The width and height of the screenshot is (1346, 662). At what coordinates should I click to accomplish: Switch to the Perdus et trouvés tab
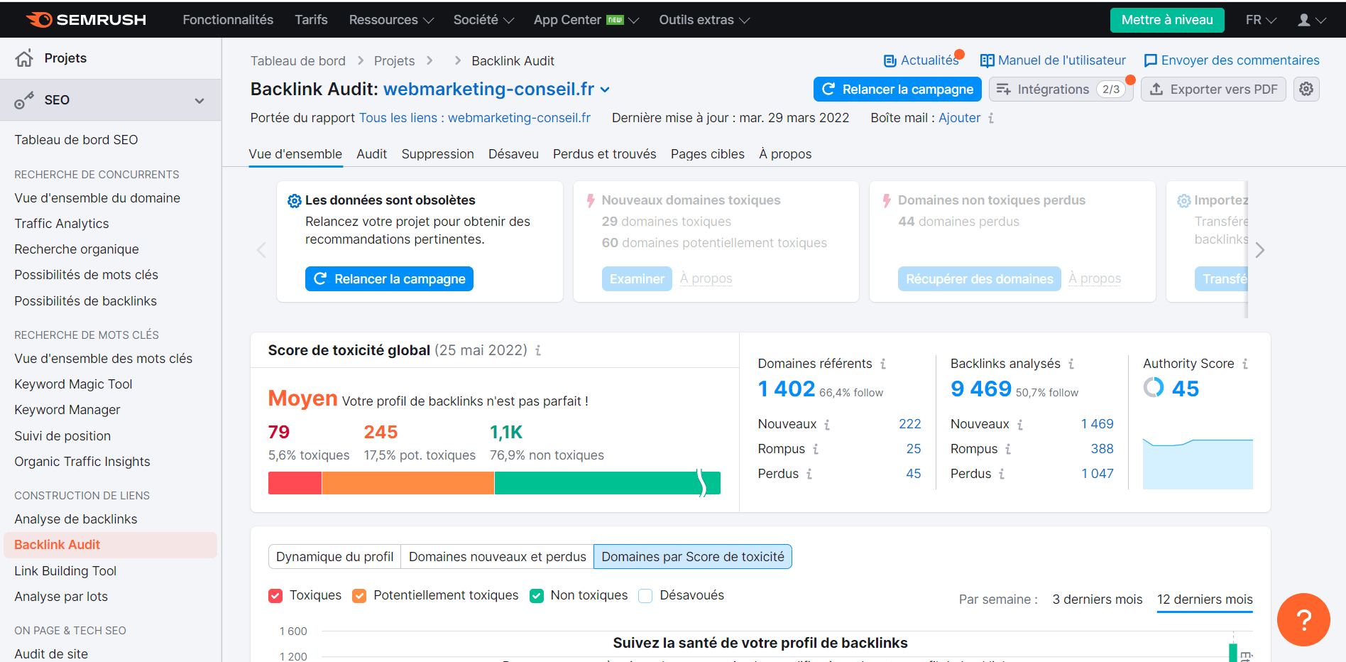(604, 154)
